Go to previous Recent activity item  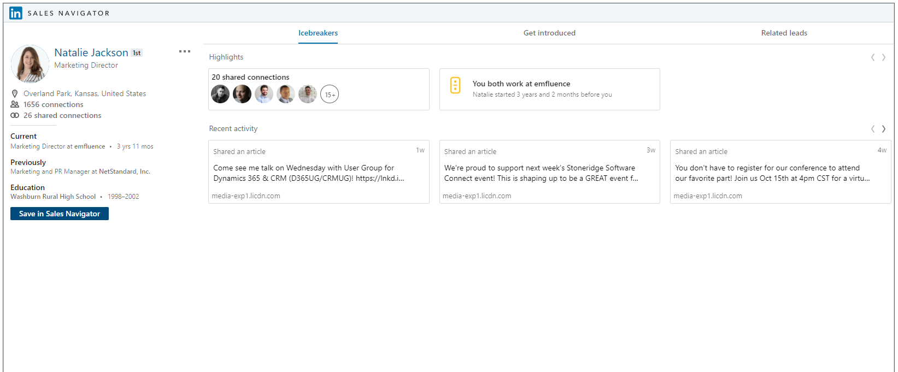point(873,129)
